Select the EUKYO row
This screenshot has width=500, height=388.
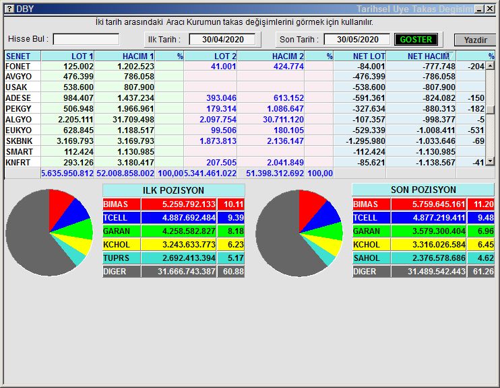(245, 130)
